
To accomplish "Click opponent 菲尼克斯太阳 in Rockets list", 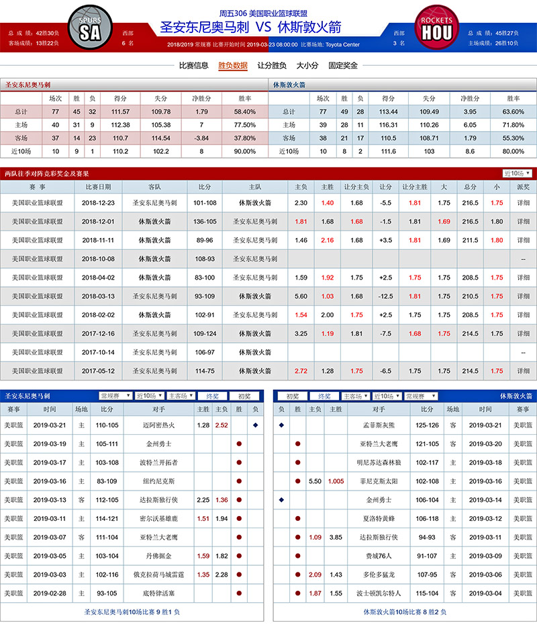I will pos(379,481).
